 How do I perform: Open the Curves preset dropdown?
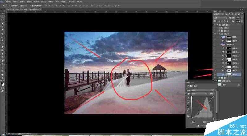point(202,91)
